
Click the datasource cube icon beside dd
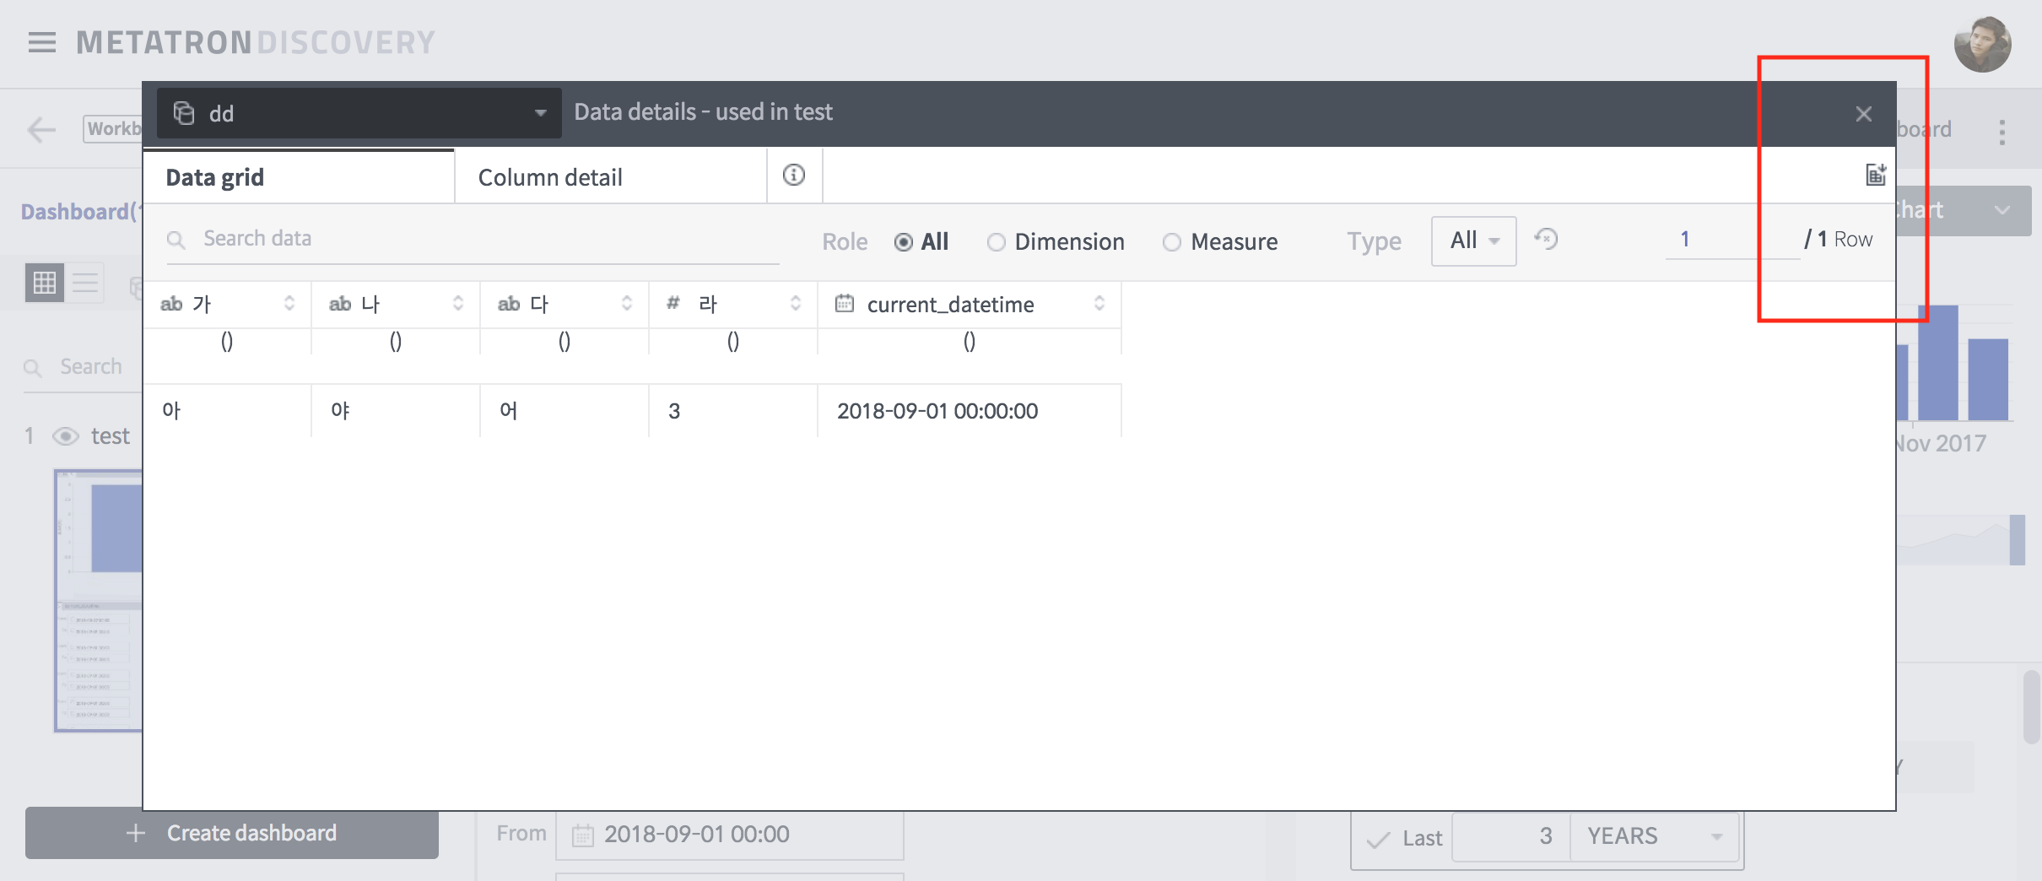(x=185, y=112)
